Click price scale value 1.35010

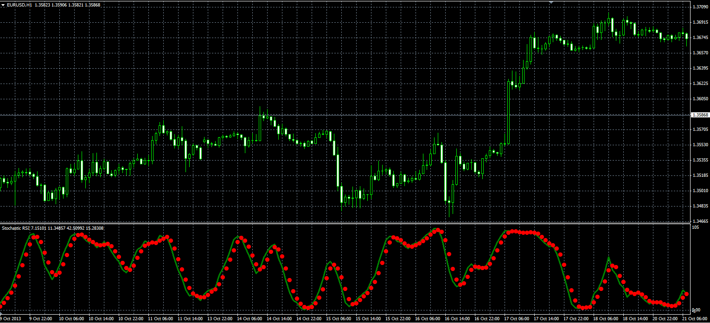point(700,191)
